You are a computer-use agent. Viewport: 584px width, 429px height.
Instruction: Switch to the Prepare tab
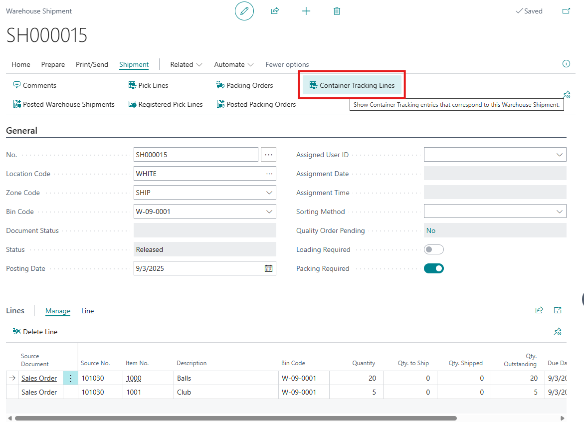pyautogui.click(x=53, y=64)
